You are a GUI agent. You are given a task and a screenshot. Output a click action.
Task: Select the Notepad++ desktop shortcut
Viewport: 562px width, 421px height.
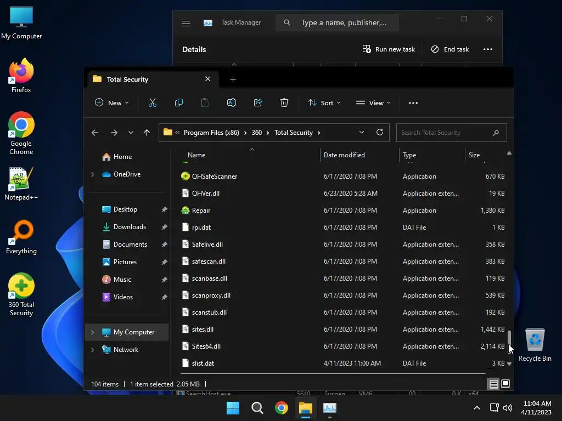pyautogui.click(x=21, y=183)
